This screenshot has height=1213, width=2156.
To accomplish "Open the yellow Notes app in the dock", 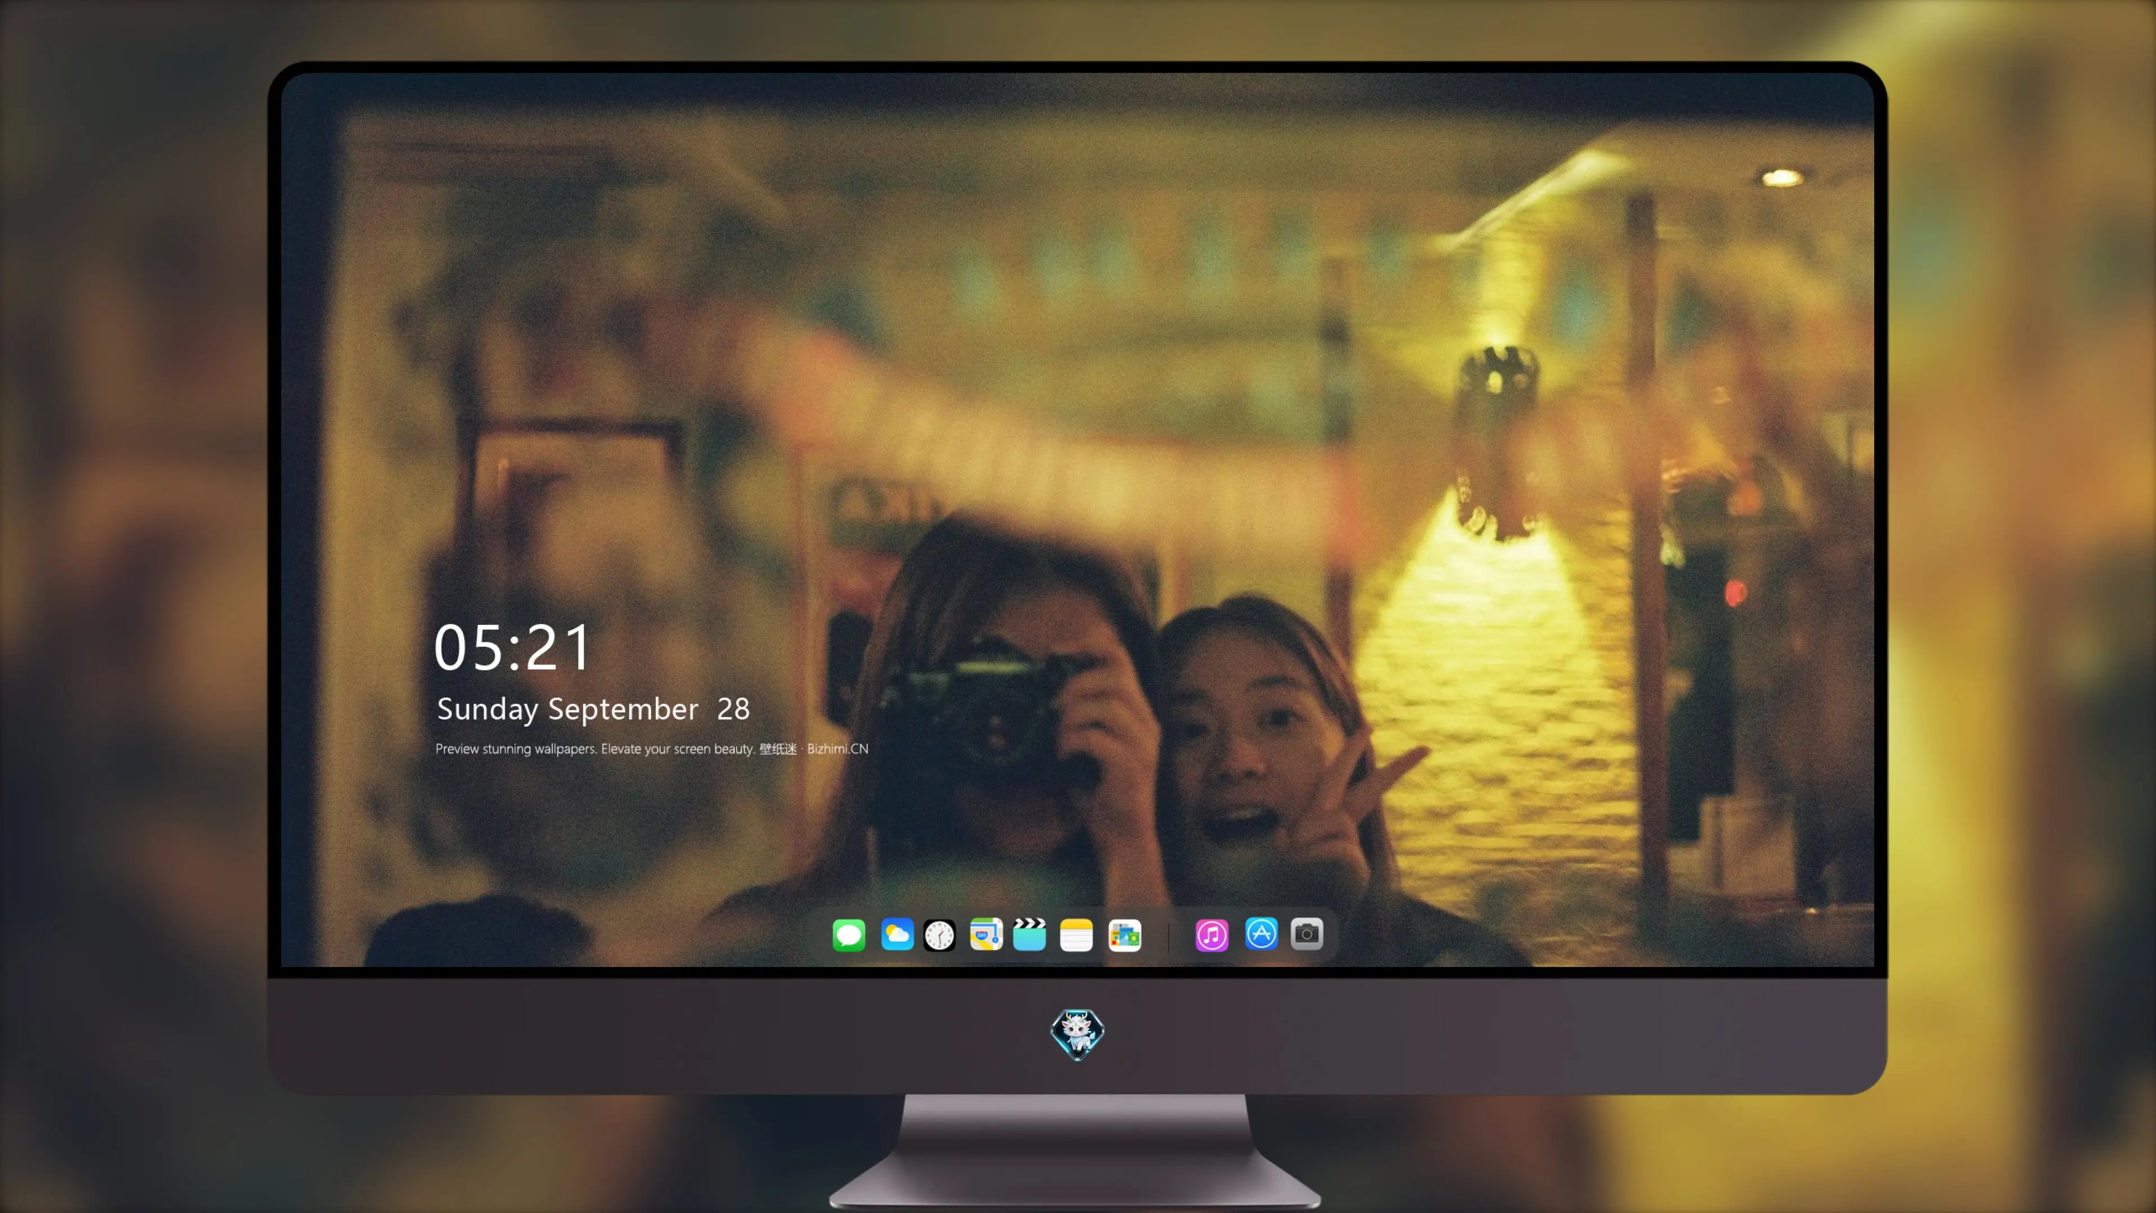I will tap(1076, 935).
